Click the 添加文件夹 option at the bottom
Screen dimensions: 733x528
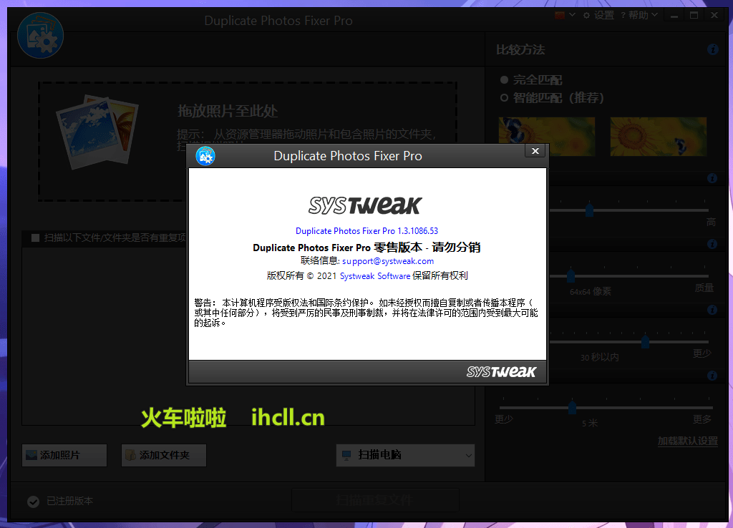(x=163, y=455)
